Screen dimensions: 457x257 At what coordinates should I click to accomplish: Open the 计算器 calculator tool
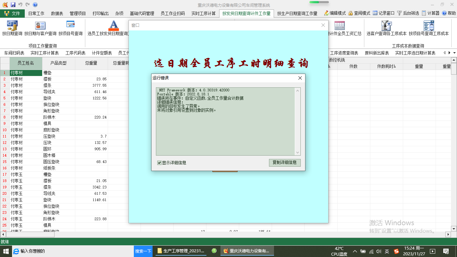[431, 13]
